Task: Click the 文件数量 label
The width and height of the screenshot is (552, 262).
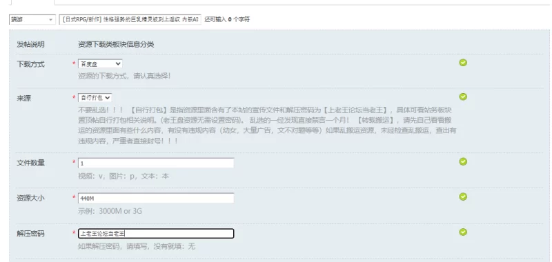Action: click(30, 163)
